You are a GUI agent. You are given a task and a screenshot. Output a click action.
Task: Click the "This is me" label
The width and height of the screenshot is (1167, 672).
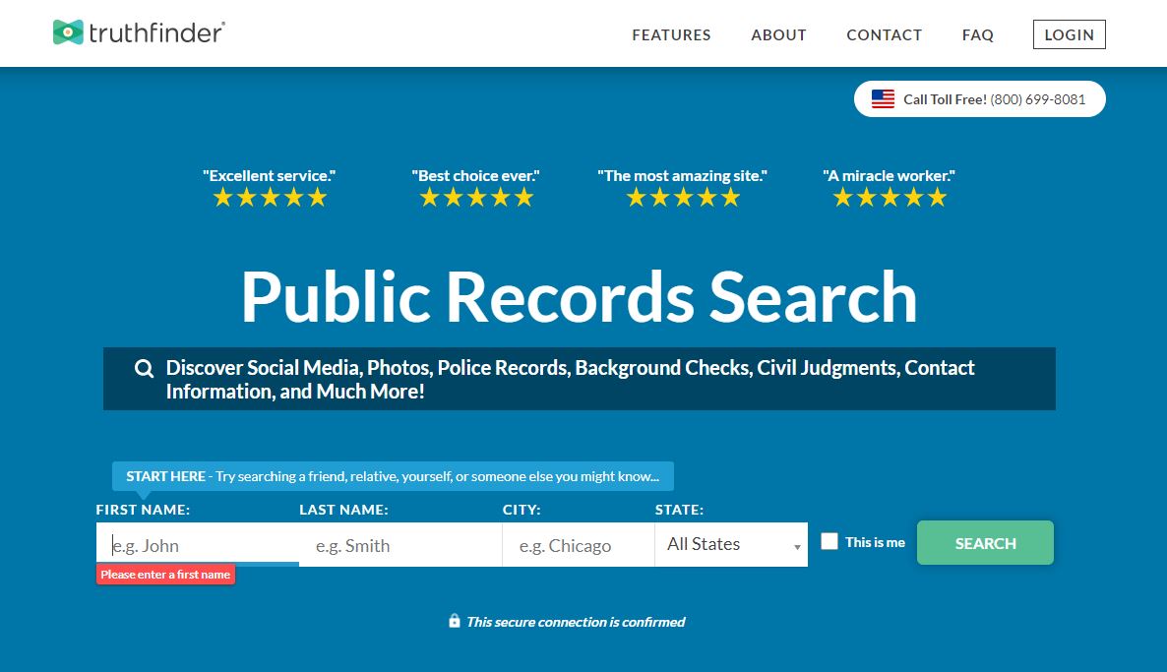876,542
